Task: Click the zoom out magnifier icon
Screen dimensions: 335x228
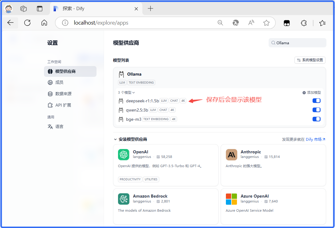Action: [220, 23]
